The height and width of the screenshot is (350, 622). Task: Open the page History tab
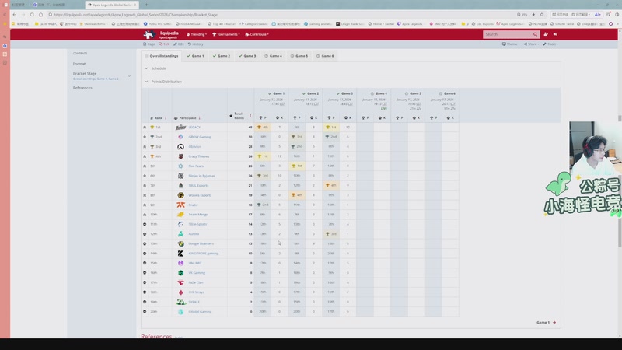point(196,44)
